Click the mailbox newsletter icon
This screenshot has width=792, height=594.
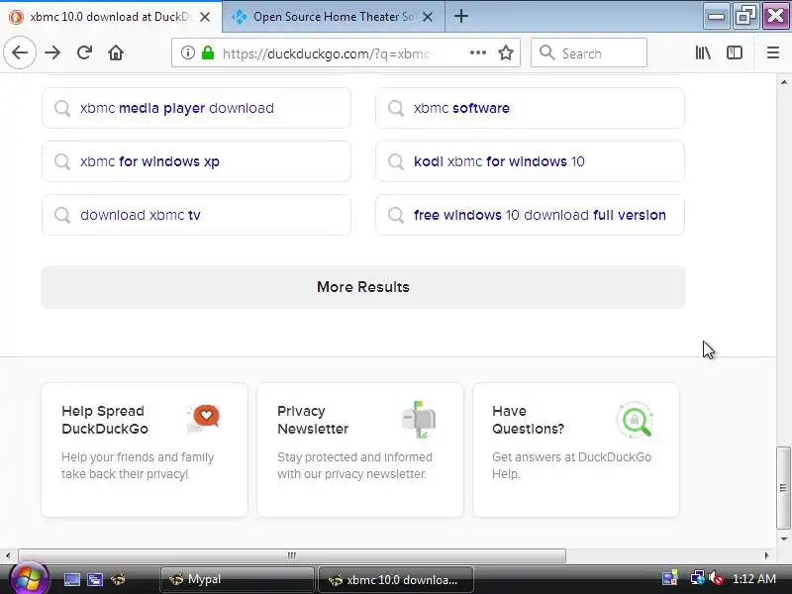click(x=419, y=419)
